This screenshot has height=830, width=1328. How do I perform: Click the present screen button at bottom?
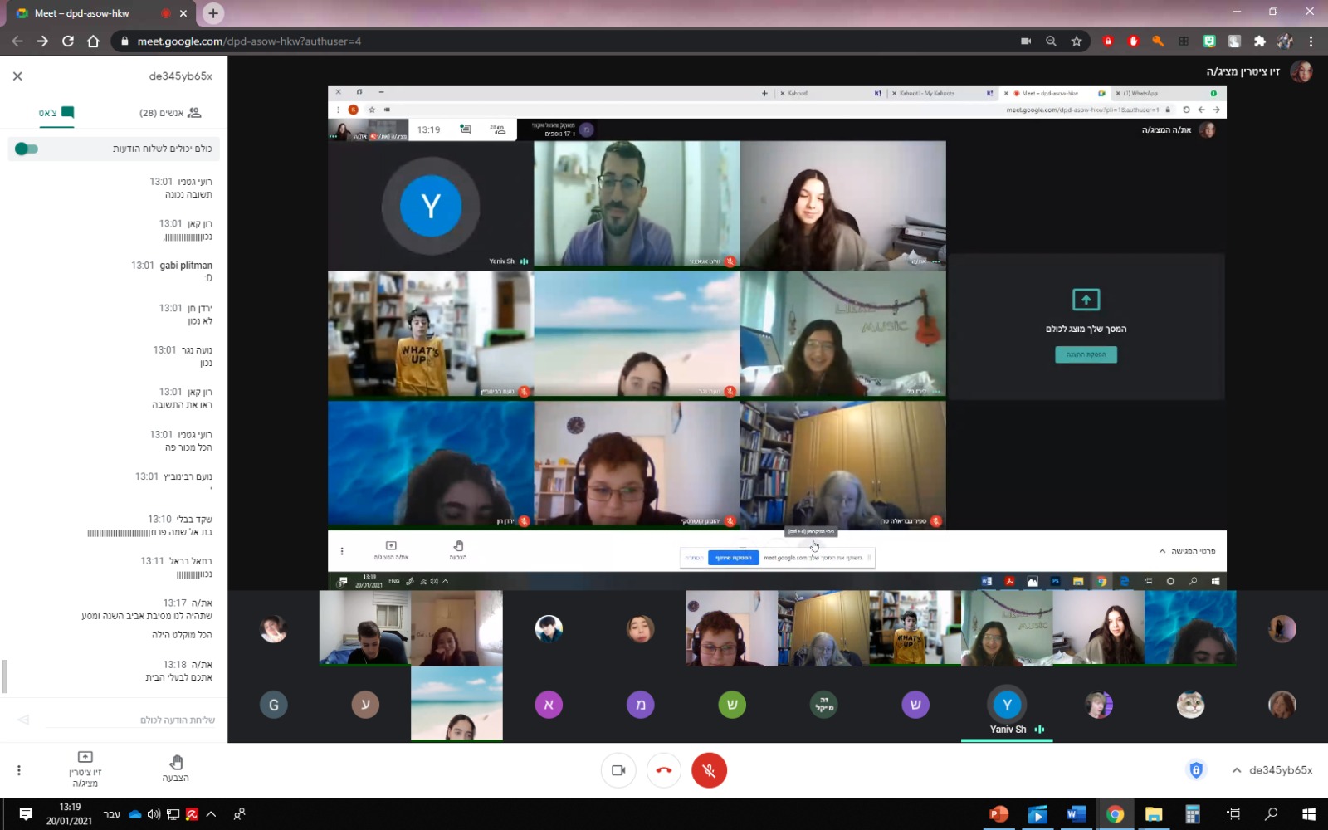pos(85,769)
